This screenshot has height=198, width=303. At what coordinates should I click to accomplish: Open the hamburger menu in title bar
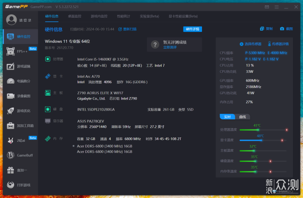276,7
